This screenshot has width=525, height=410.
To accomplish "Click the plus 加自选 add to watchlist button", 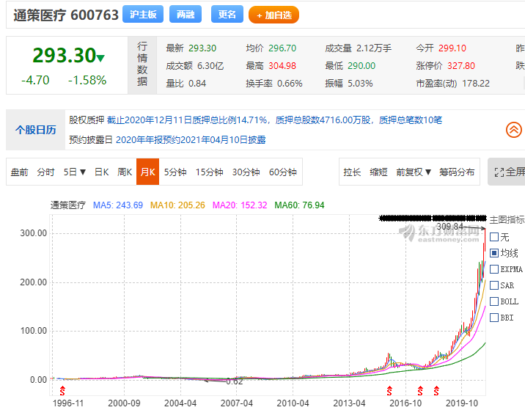I will pos(273,15).
